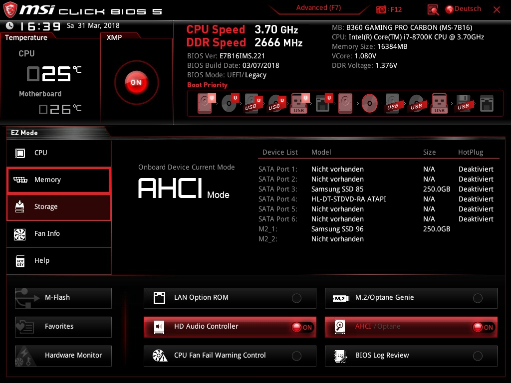Image resolution: width=511 pixels, height=383 pixels.
Task: Select the USB hard disk boot icon without U badge
Action: [x=393, y=104]
